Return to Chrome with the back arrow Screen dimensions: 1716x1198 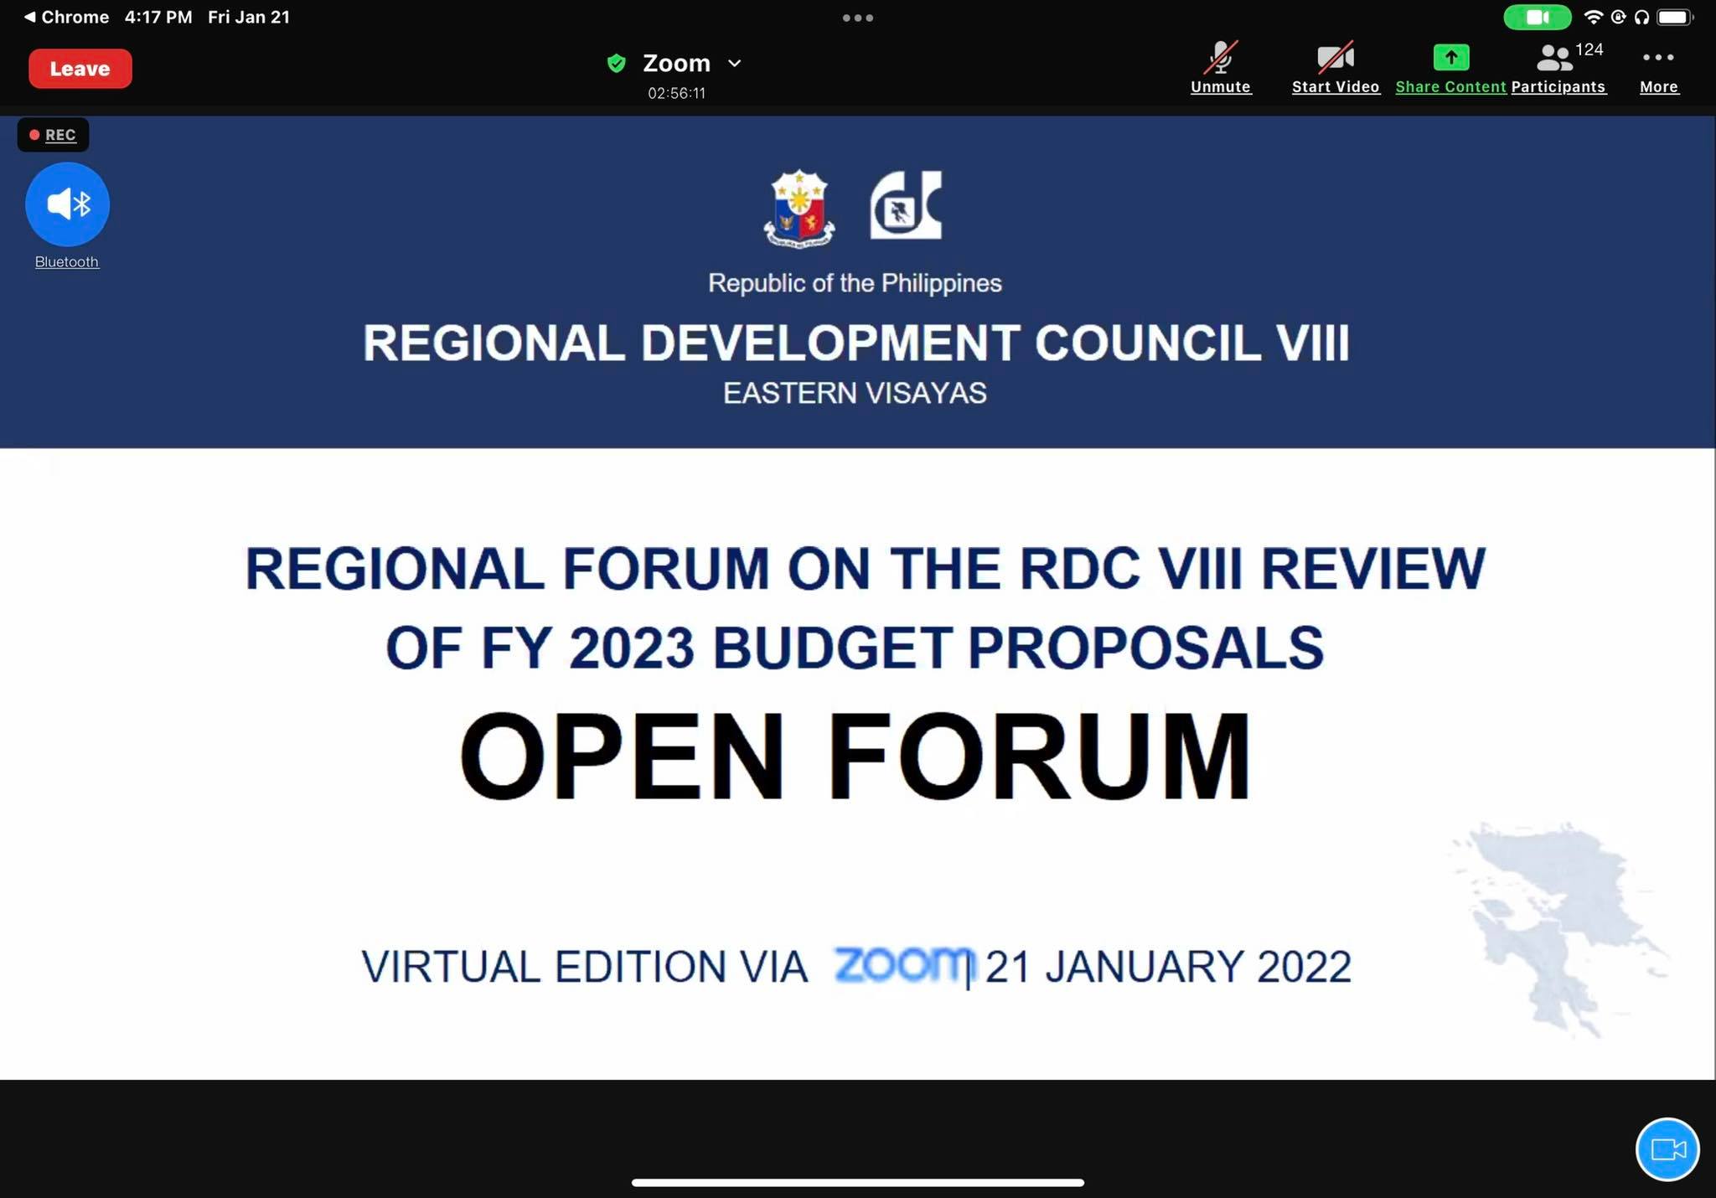[x=66, y=17]
